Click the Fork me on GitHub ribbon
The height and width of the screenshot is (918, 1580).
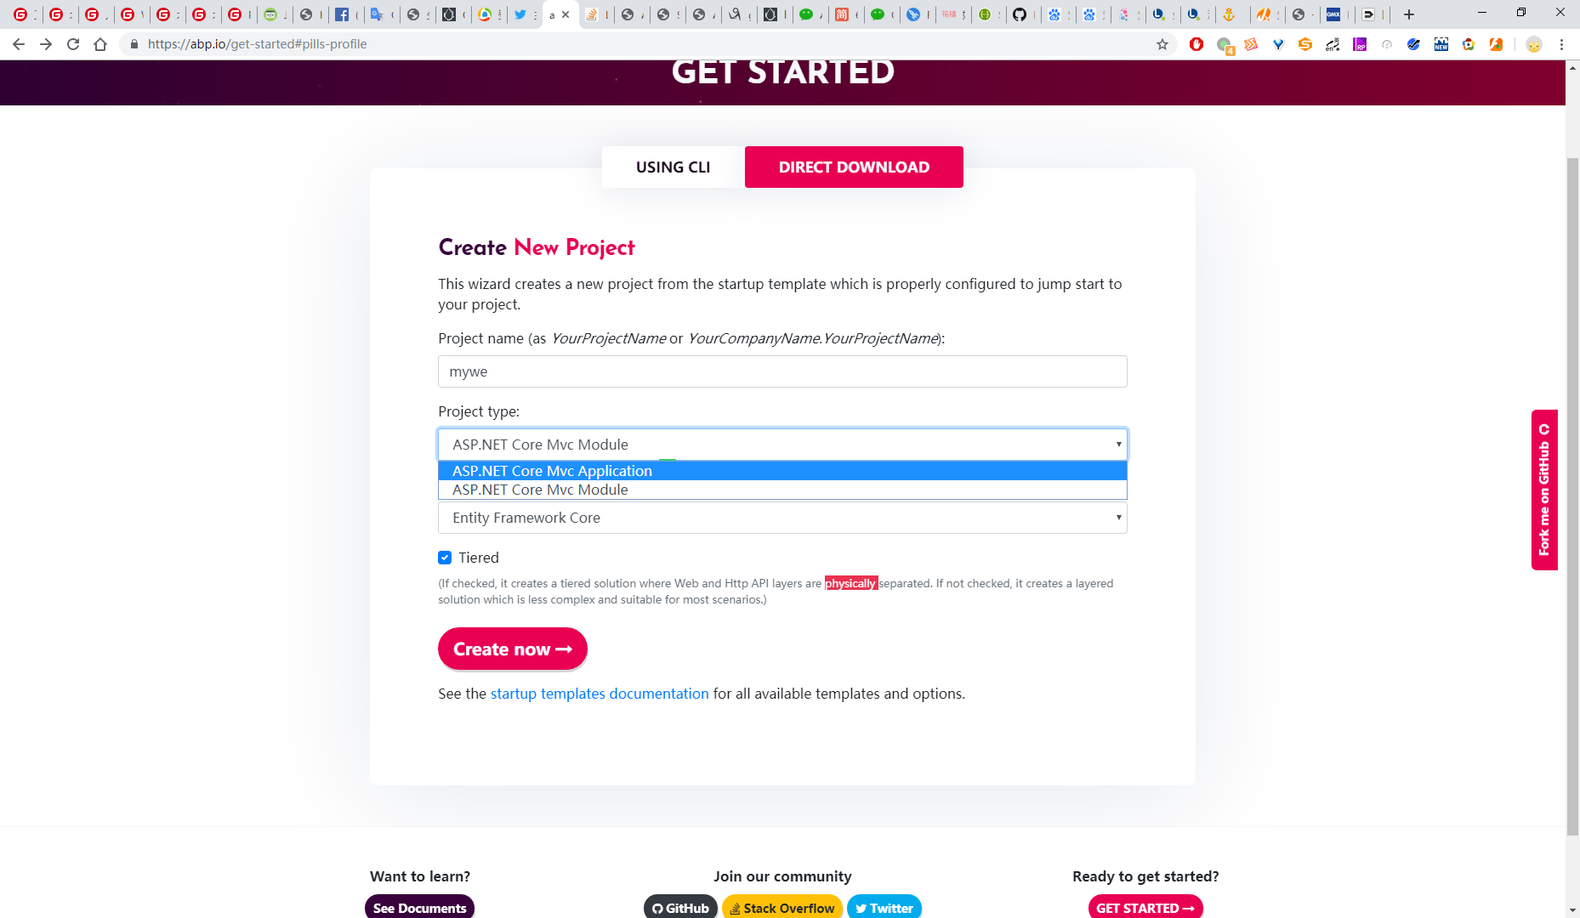(1545, 491)
